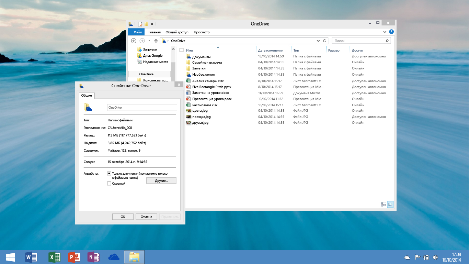Viewport: 469px width, 264px height.
Task: Click the power/battery tray icon
Action: [426, 257]
